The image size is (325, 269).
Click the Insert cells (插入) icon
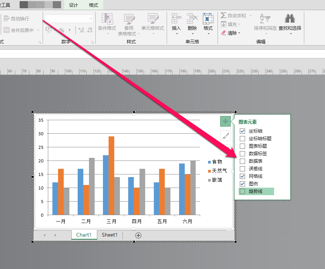pos(176,18)
